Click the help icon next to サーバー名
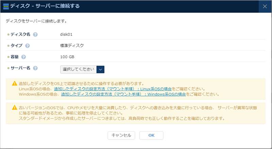This screenshot has height=149, width=272. 35,68
